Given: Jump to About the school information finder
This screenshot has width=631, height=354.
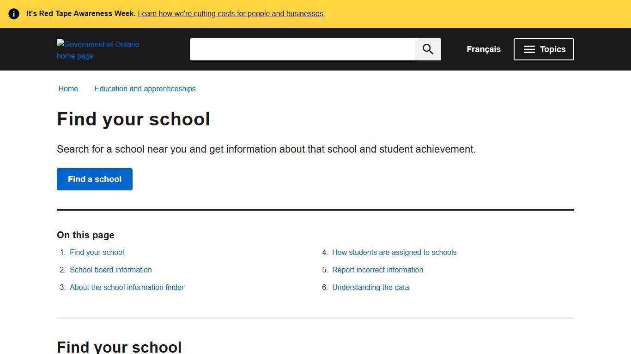Looking at the screenshot, I should click(127, 287).
